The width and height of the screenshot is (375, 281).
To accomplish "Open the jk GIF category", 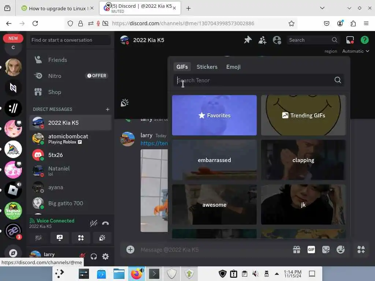I will click(303, 205).
